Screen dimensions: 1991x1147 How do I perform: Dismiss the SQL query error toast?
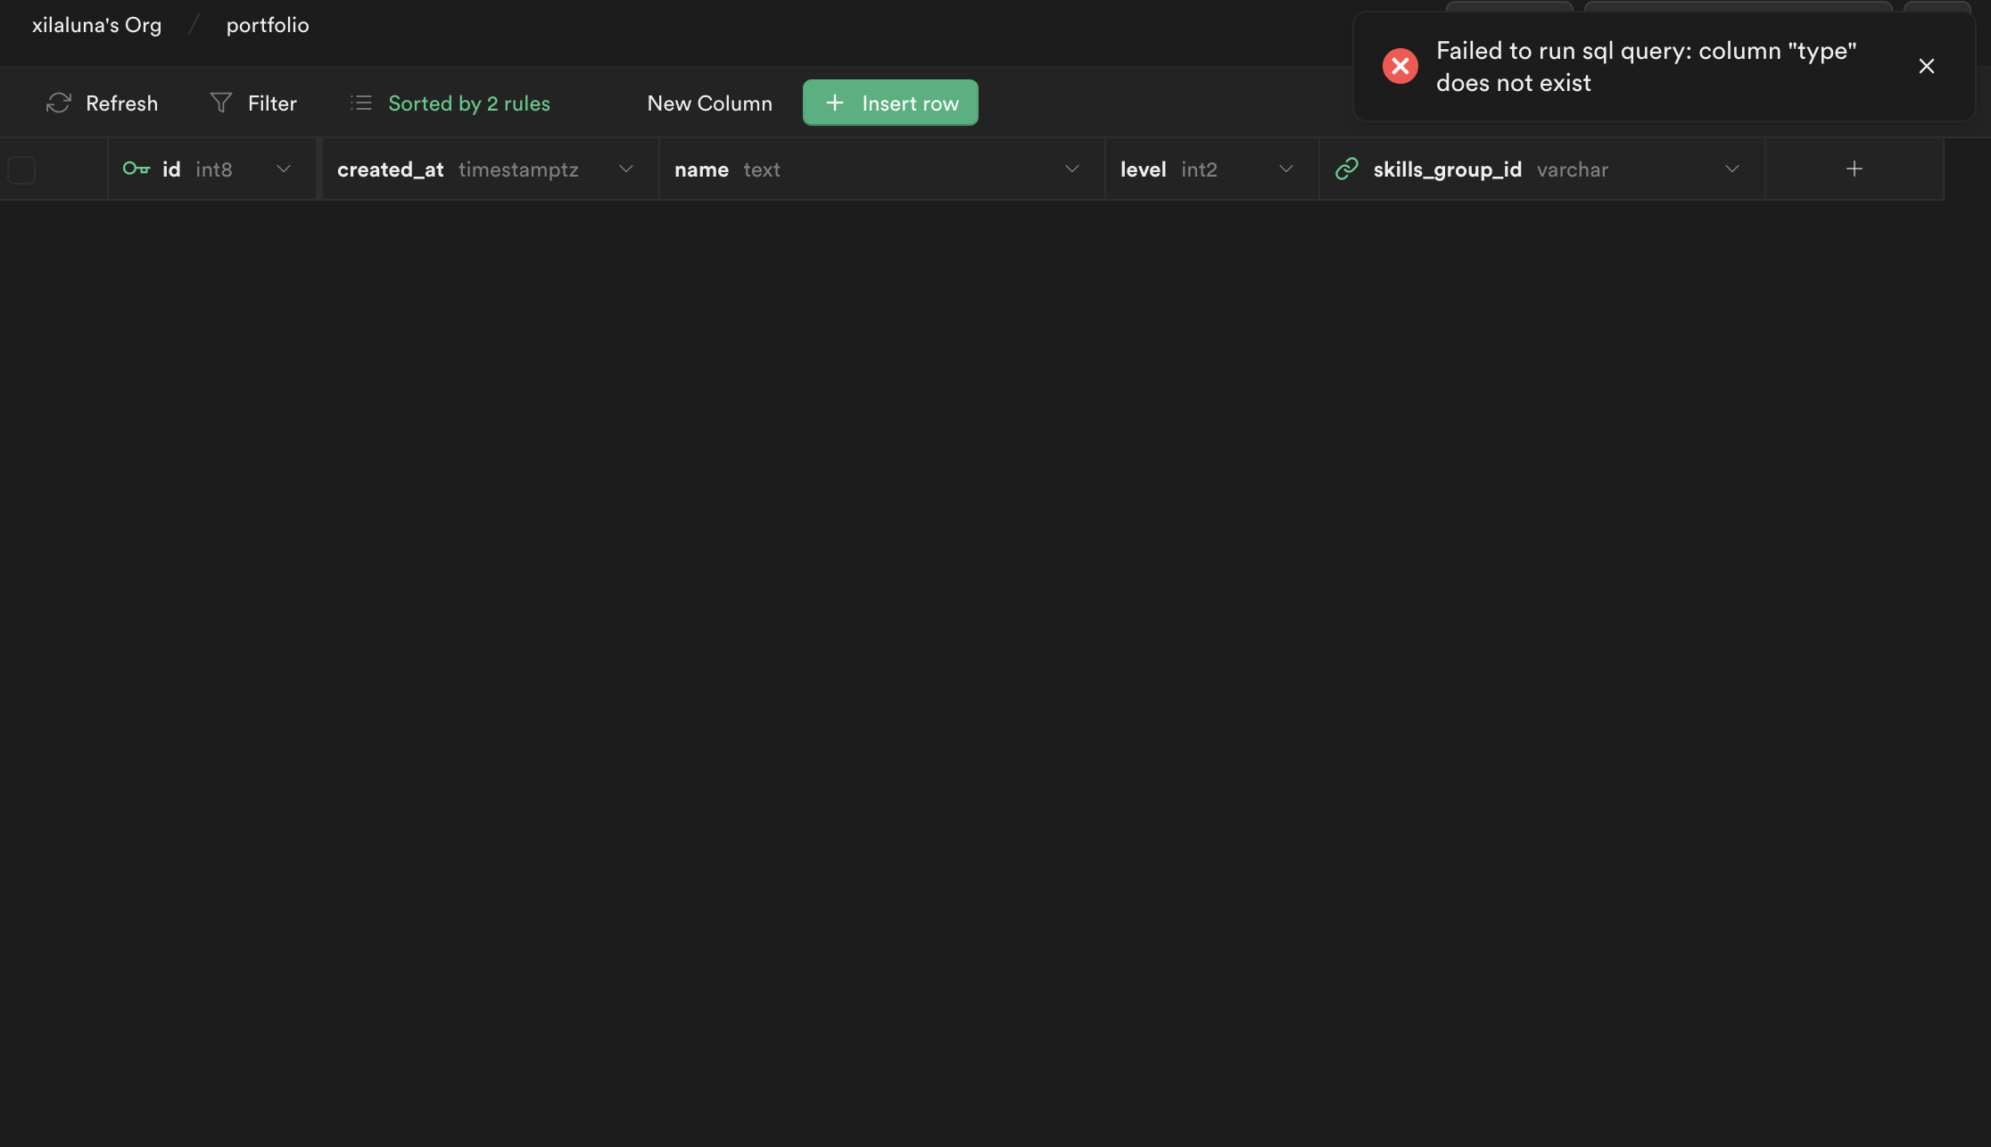tap(1927, 66)
